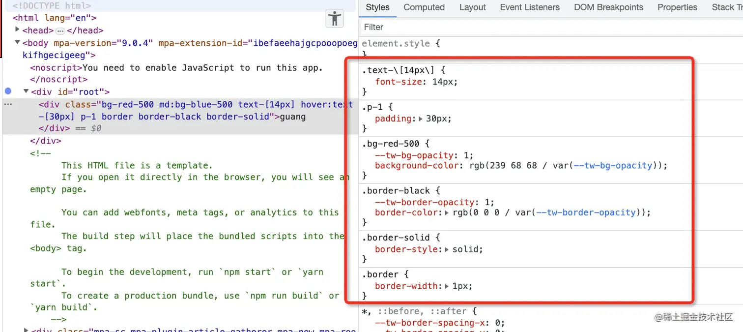Open the Properties tab

coord(677,7)
